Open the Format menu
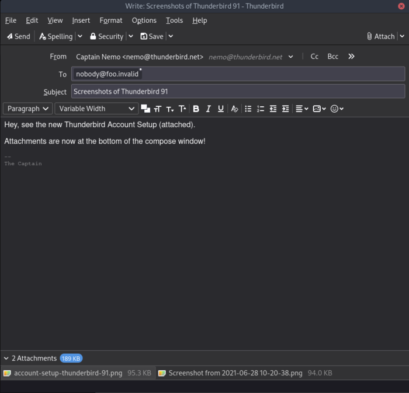This screenshot has height=393, width=409. pyautogui.click(x=111, y=20)
